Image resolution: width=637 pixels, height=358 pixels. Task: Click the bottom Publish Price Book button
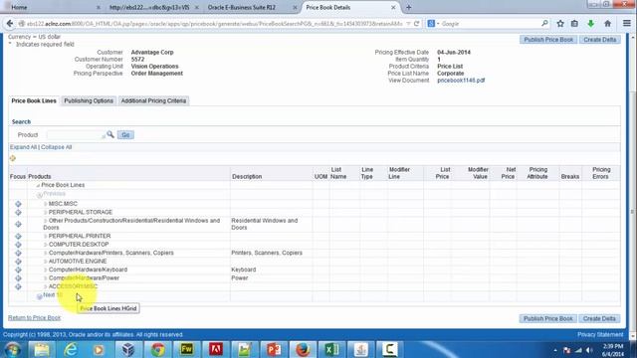tap(548, 318)
